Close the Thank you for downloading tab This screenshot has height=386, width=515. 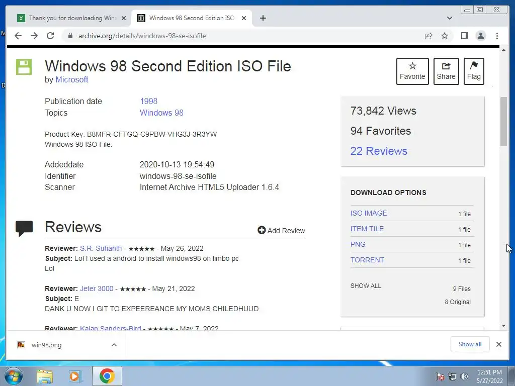point(124,18)
